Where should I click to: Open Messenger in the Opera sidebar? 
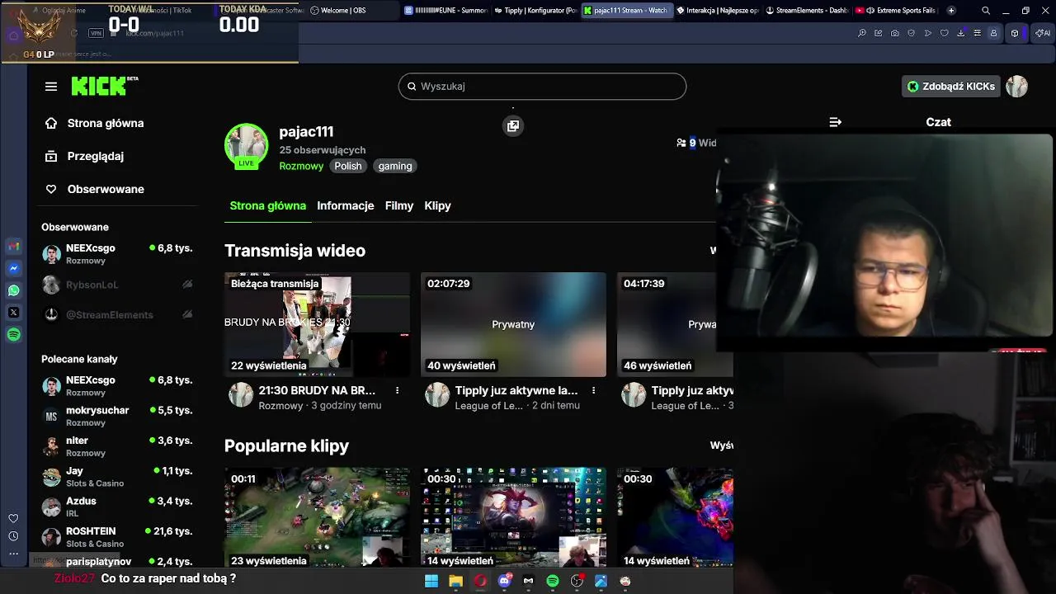(14, 268)
